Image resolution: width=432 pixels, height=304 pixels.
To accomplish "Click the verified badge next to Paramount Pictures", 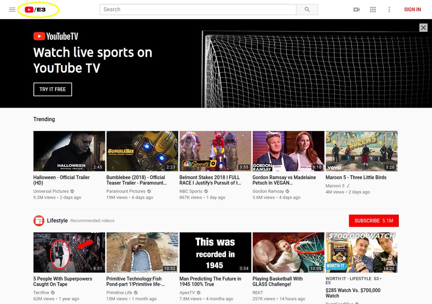I will tap(149, 191).
